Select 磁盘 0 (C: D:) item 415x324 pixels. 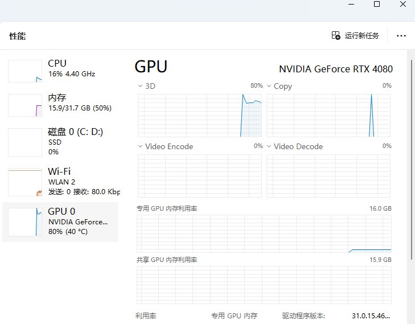[x=60, y=142]
